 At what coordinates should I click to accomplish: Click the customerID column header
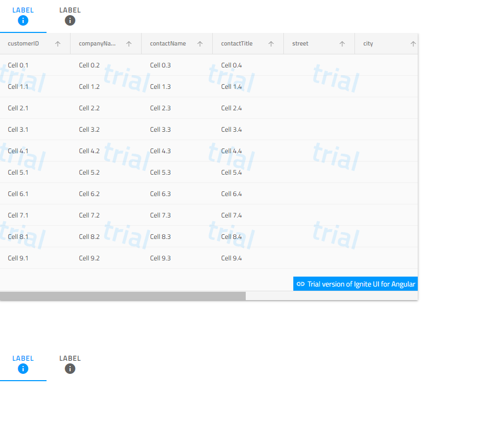click(x=35, y=43)
